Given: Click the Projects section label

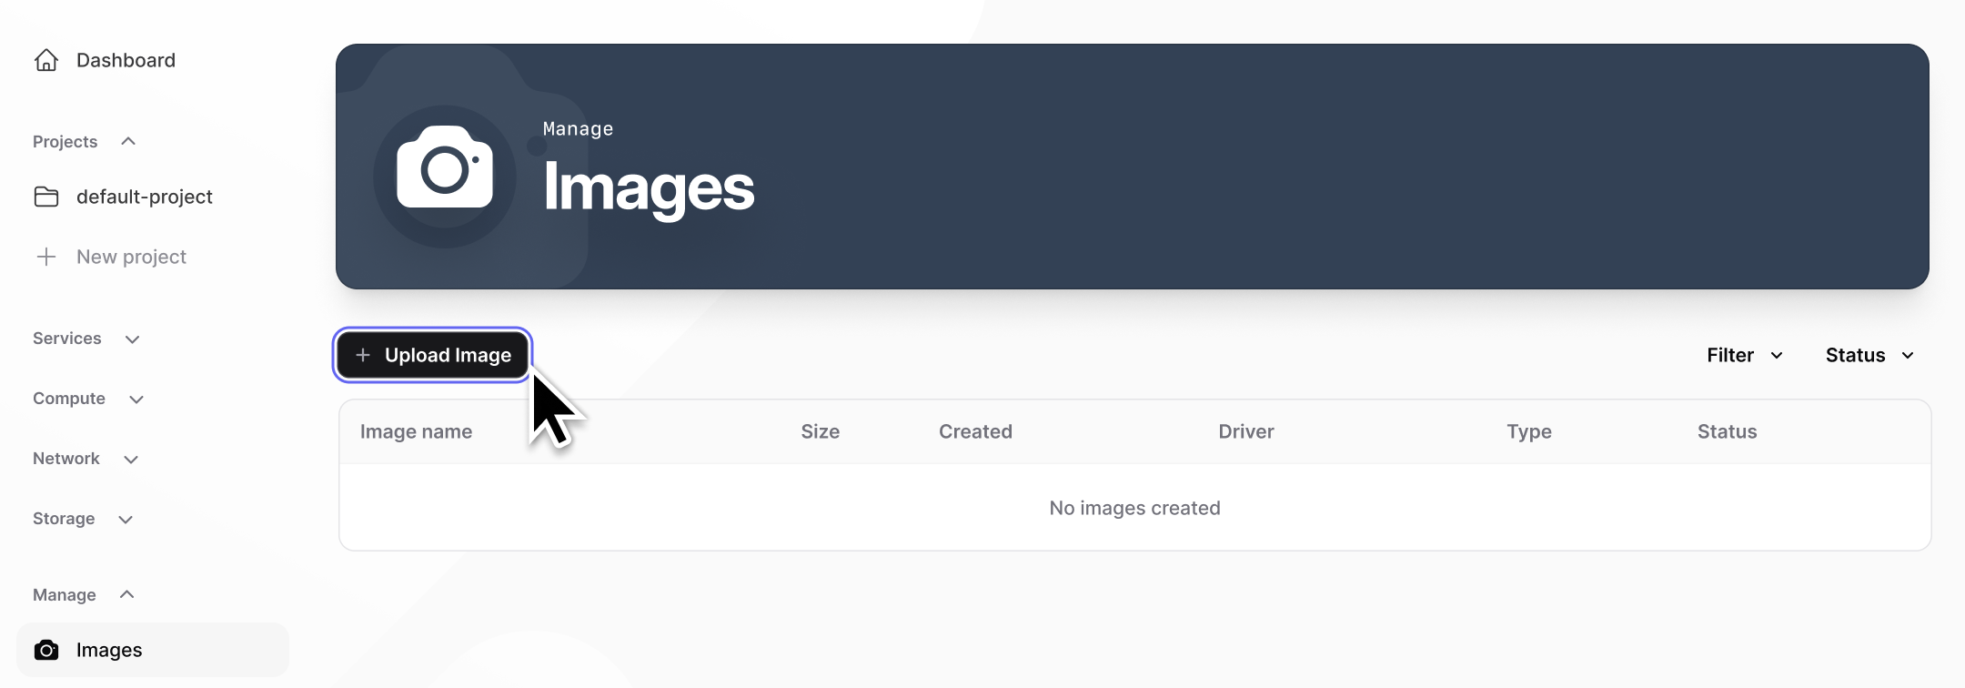Looking at the screenshot, I should 65,142.
